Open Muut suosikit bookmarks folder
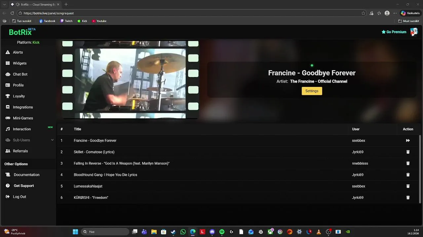Screen dimensions: 423x237 click(408, 21)
